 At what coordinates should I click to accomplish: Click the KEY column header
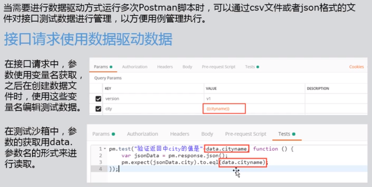pyautogui.click(x=108, y=89)
